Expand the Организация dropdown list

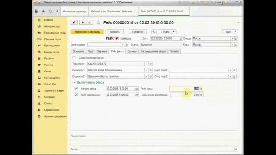(123, 45)
